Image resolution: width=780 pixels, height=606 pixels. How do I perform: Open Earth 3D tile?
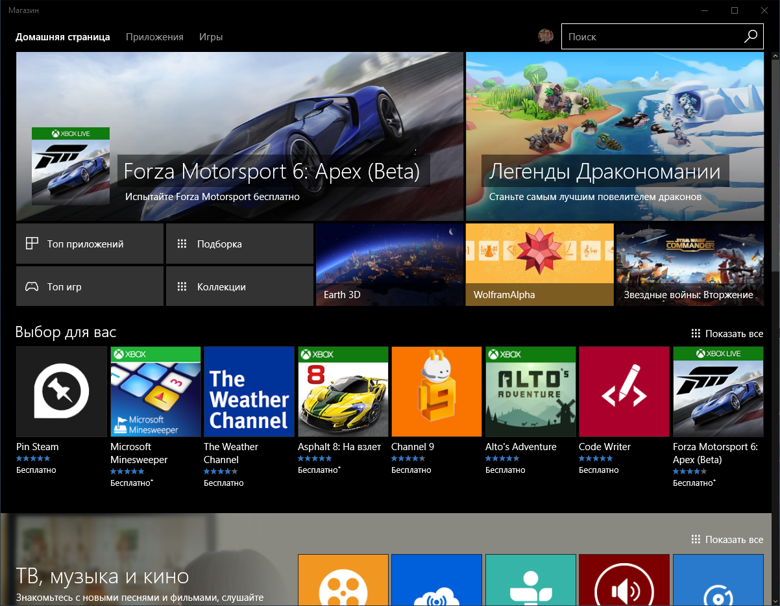pyautogui.click(x=389, y=264)
